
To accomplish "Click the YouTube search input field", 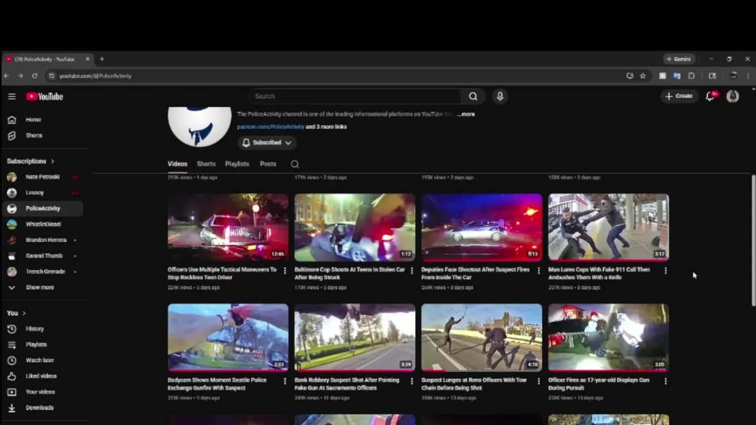I will coord(354,96).
